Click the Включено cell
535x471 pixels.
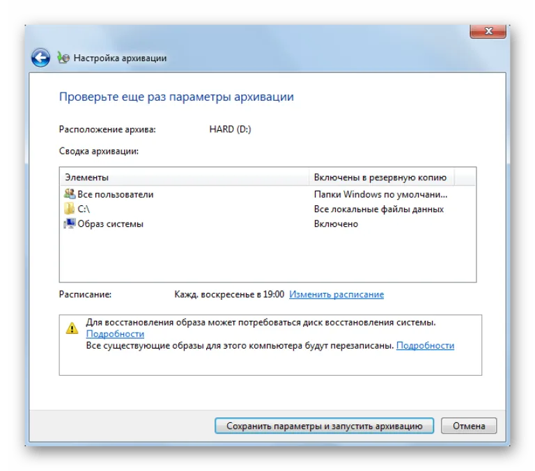point(336,224)
